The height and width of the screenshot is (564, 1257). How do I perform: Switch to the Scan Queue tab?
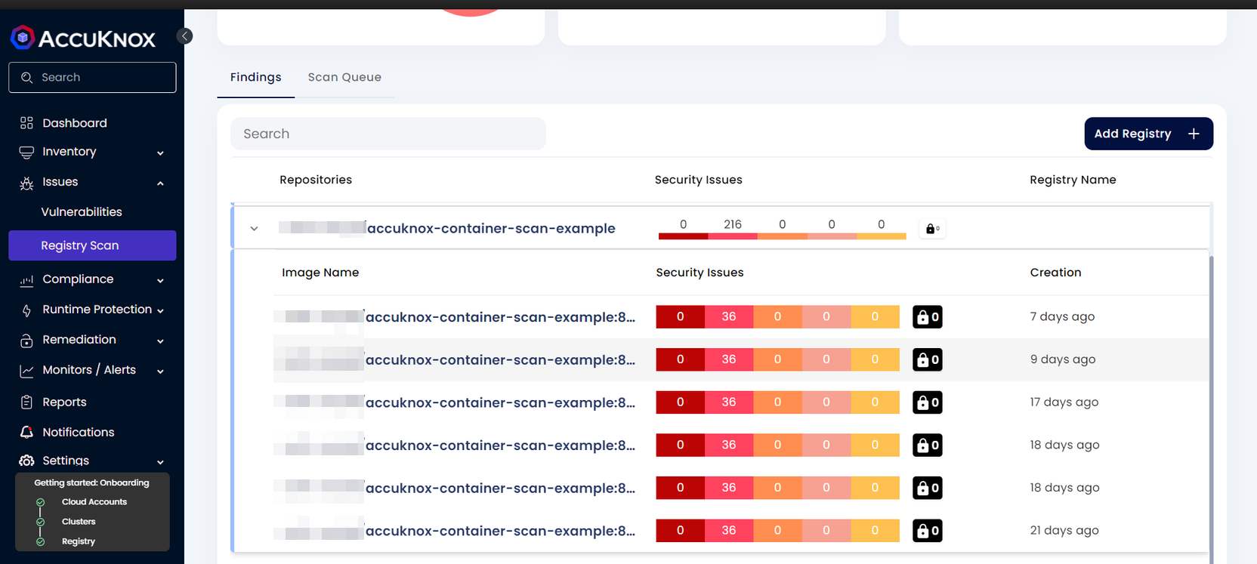344,77
